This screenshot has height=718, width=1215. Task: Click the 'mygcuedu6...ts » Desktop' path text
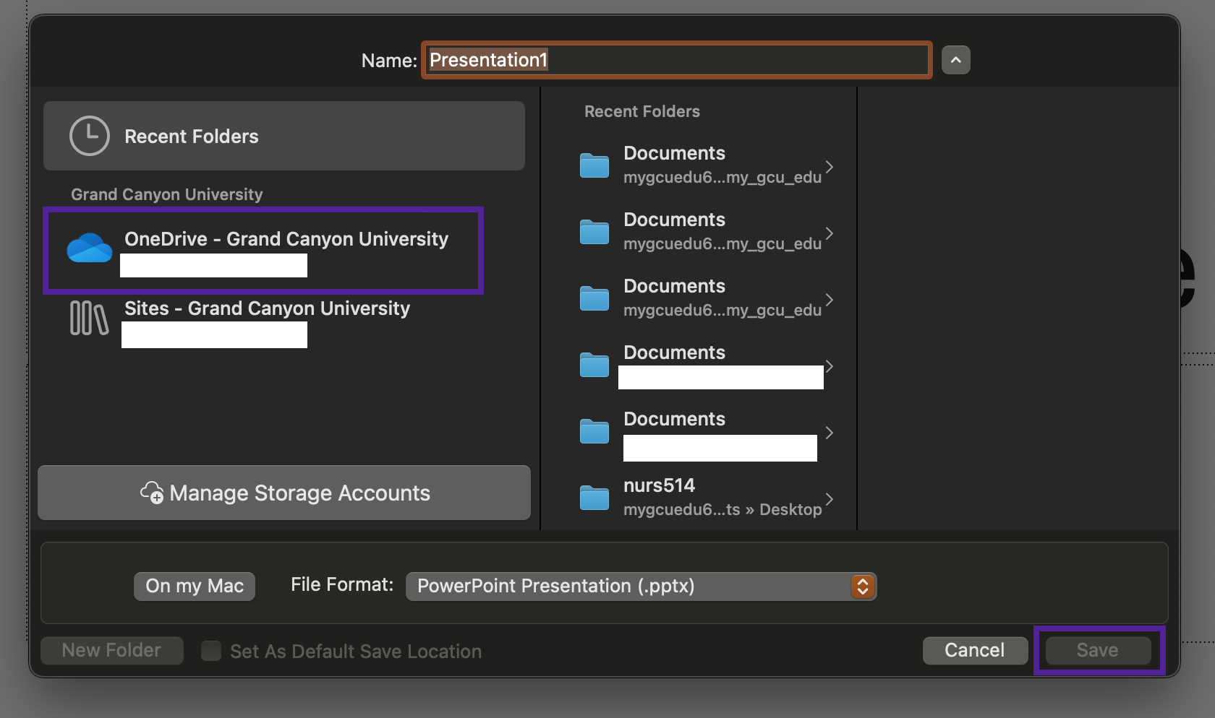(722, 509)
